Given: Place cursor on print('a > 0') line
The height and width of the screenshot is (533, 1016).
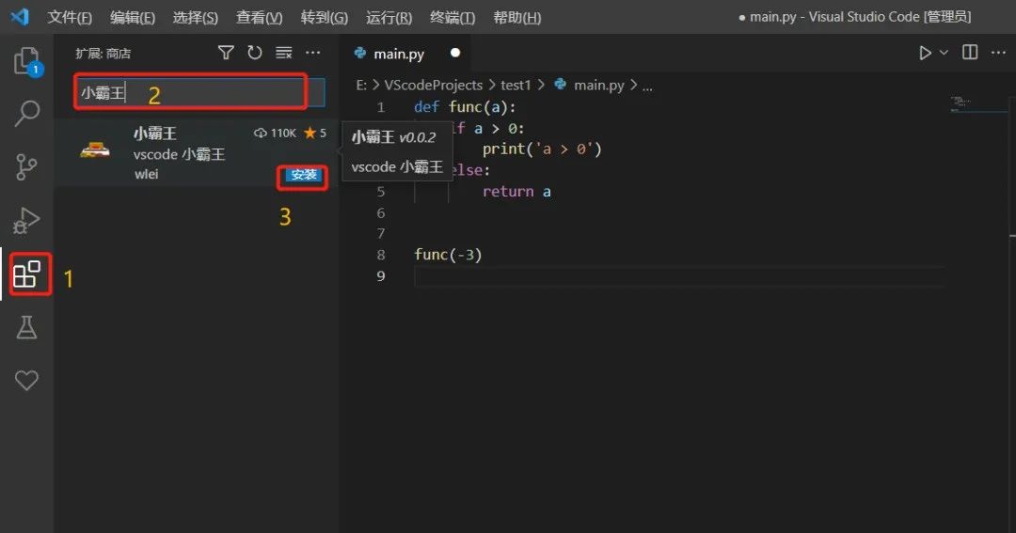Looking at the screenshot, I should 542,149.
